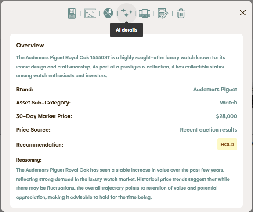Screen dimensions: 253x212
Task: Click the Overview heading
Action: (30, 45)
